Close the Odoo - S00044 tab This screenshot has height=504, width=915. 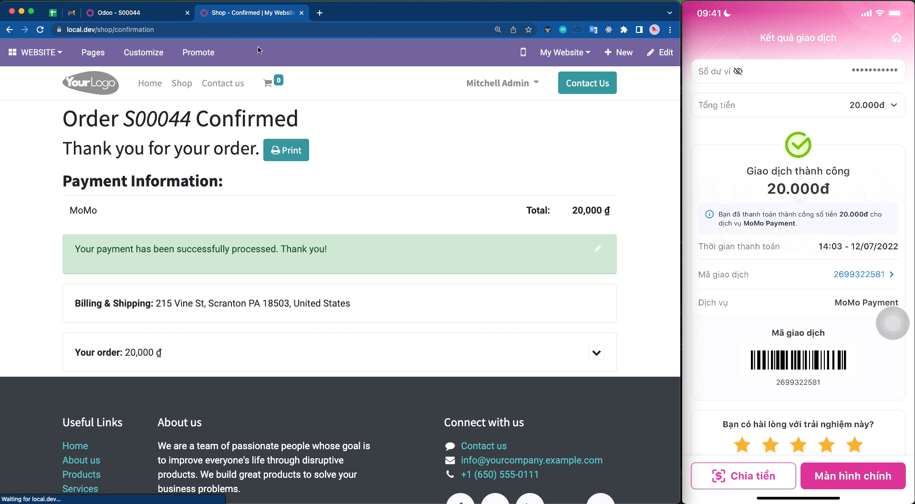click(x=187, y=13)
